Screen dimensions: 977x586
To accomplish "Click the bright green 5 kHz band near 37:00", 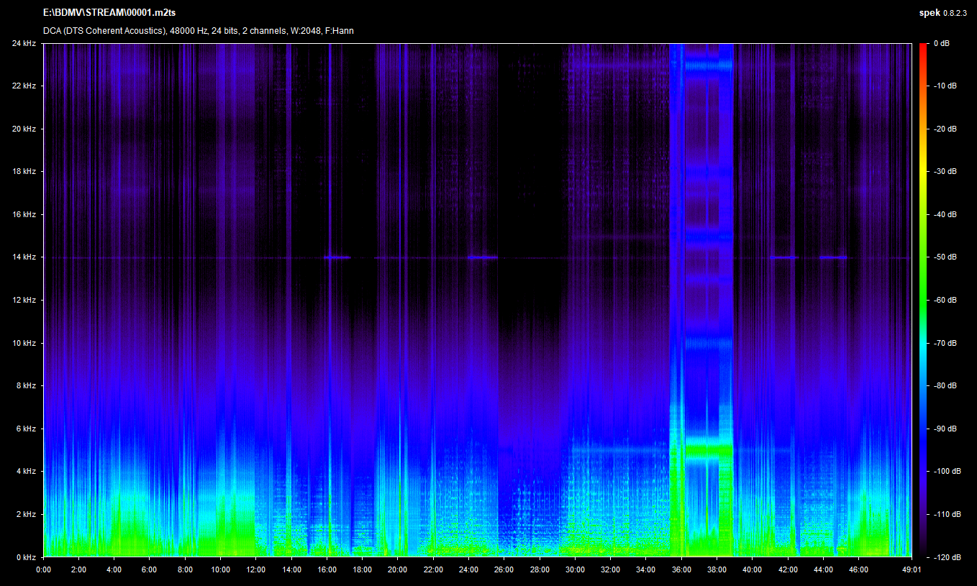I will [x=709, y=451].
